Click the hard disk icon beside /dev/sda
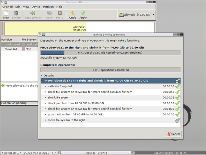Screen dimensions: 206x155 [122, 15]
